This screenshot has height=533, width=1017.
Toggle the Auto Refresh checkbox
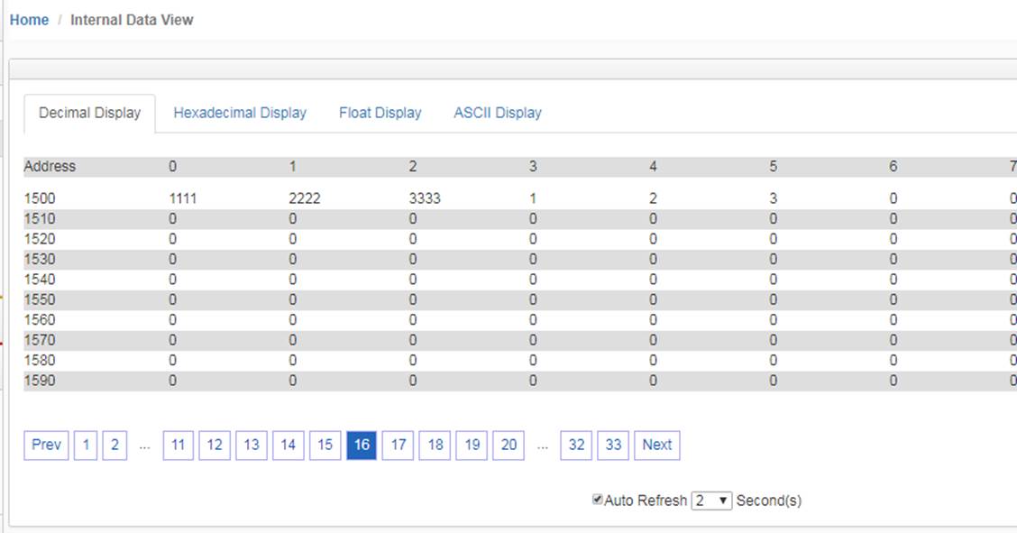pos(598,500)
